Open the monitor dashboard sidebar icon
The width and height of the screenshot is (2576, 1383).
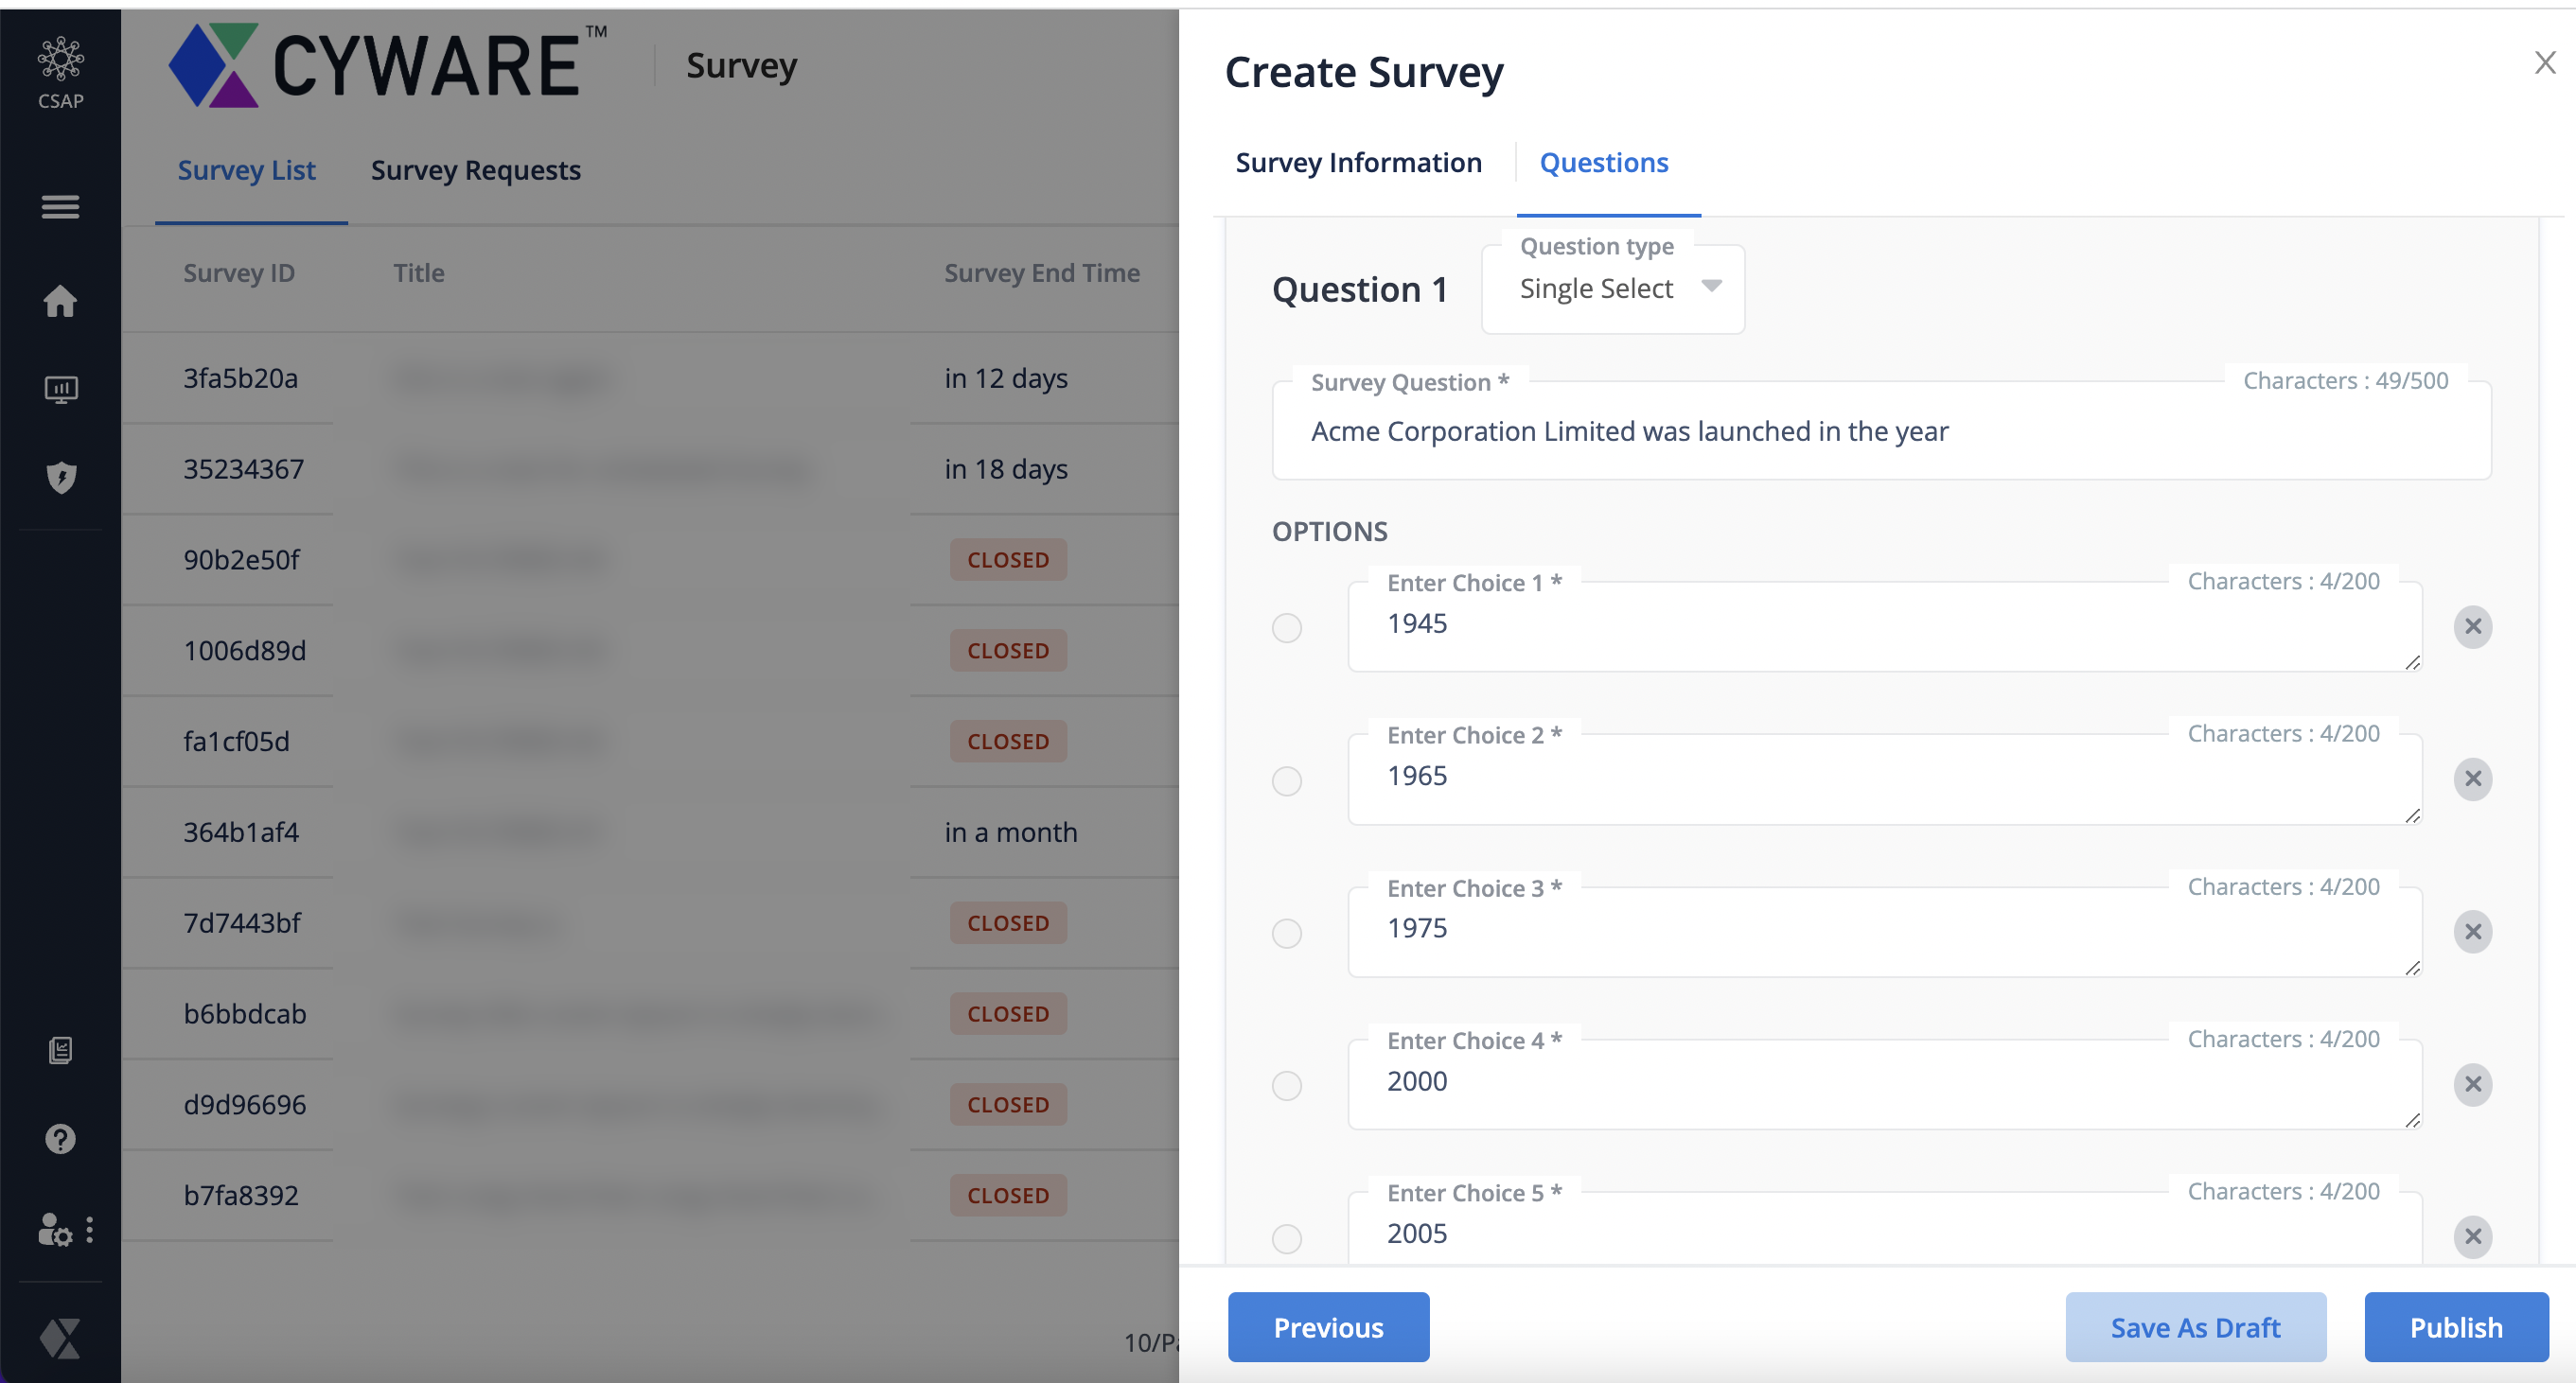click(x=60, y=389)
